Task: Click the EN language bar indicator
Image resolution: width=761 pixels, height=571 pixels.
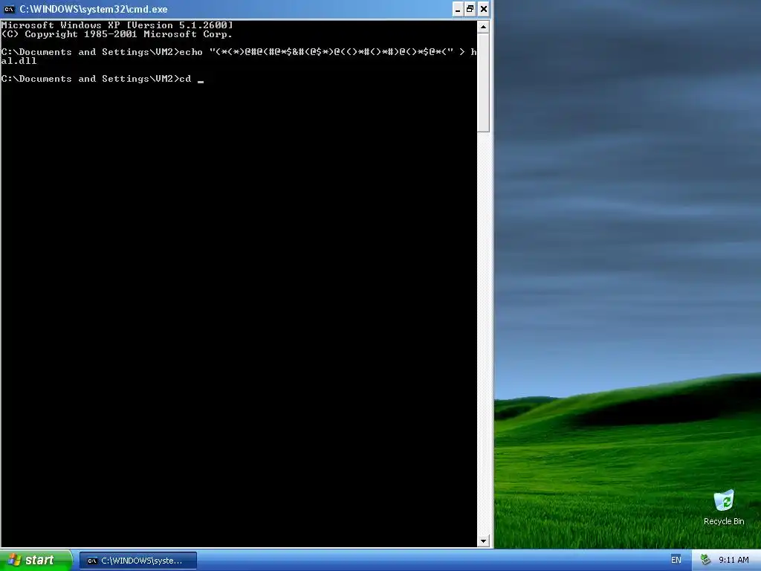Action: pos(676,561)
